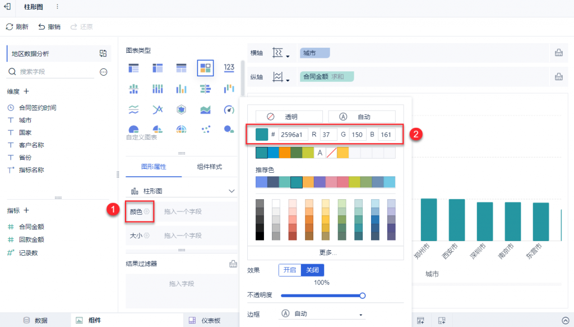This screenshot has width=574, height=327.
Task: Turn off effect with 关闭
Action: click(312, 270)
